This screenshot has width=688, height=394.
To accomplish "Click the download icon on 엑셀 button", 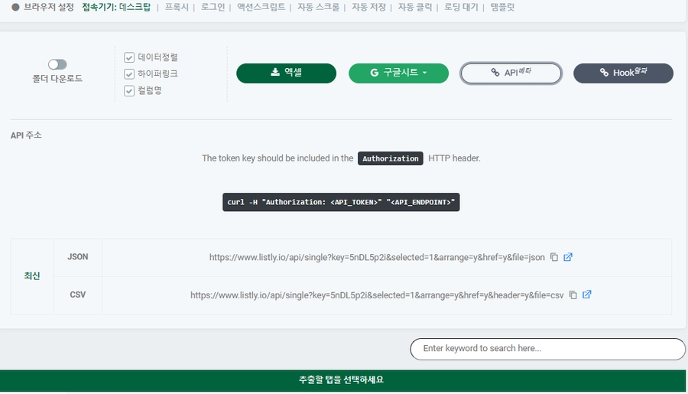I will point(275,72).
